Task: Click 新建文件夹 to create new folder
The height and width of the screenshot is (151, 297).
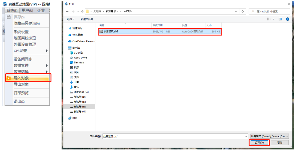Action: point(87,19)
